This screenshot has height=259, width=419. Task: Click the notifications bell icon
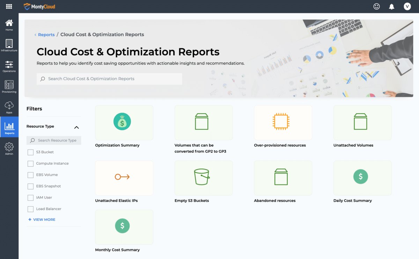392,7
